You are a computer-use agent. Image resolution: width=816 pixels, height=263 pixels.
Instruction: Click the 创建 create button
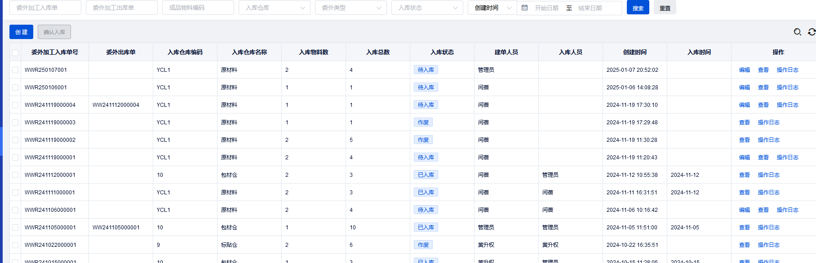[22, 32]
